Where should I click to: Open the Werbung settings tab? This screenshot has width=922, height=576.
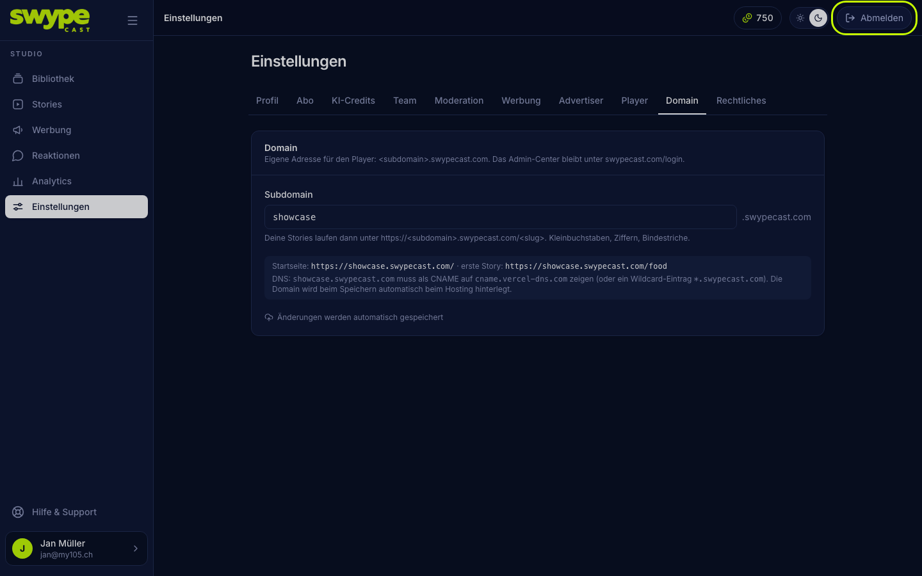tap(521, 100)
